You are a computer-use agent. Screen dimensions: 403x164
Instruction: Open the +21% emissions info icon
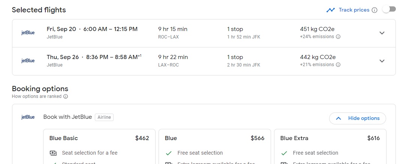click(x=338, y=65)
